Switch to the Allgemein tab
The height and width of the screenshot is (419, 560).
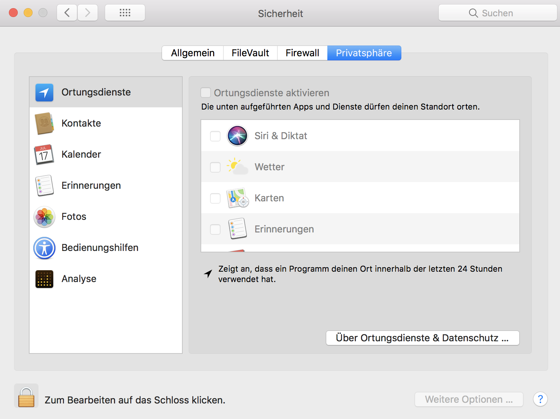coord(193,53)
